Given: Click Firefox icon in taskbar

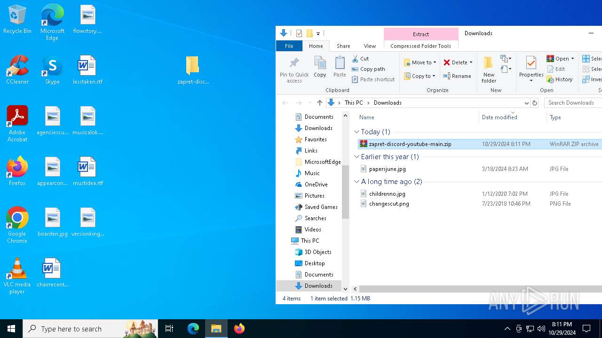Looking at the screenshot, I should [x=239, y=329].
